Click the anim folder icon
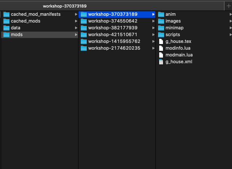 pyautogui.click(x=161, y=14)
